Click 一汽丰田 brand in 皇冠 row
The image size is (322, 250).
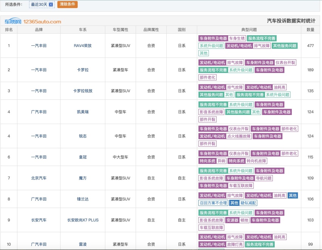tap(39, 157)
